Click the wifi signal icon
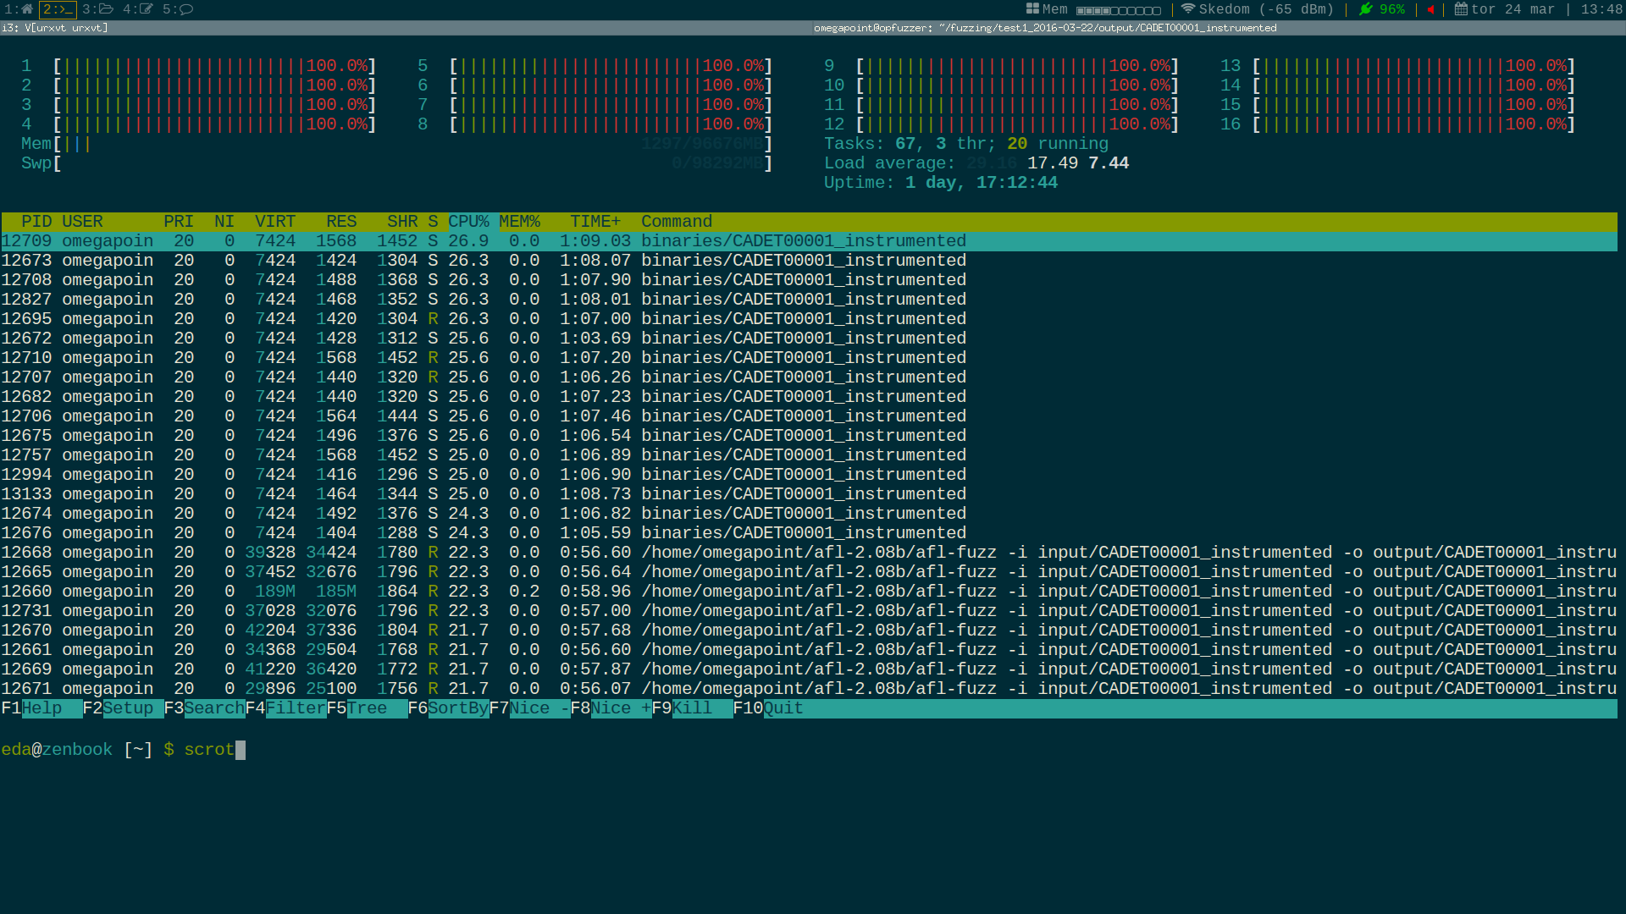This screenshot has height=914, width=1626. [x=1187, y=9]
